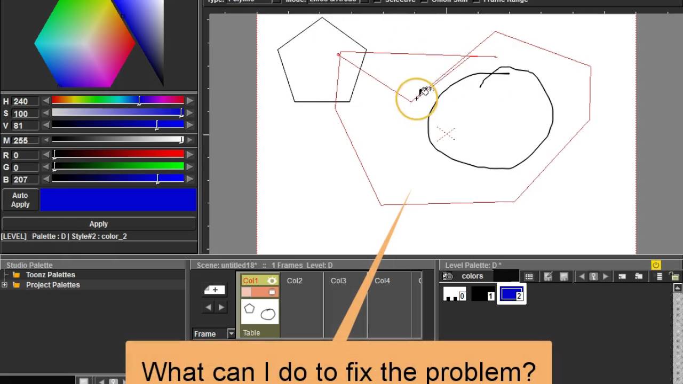Click the Value slider bar
The height and width of the screenshot is (384, 683).
coord(118,125)
